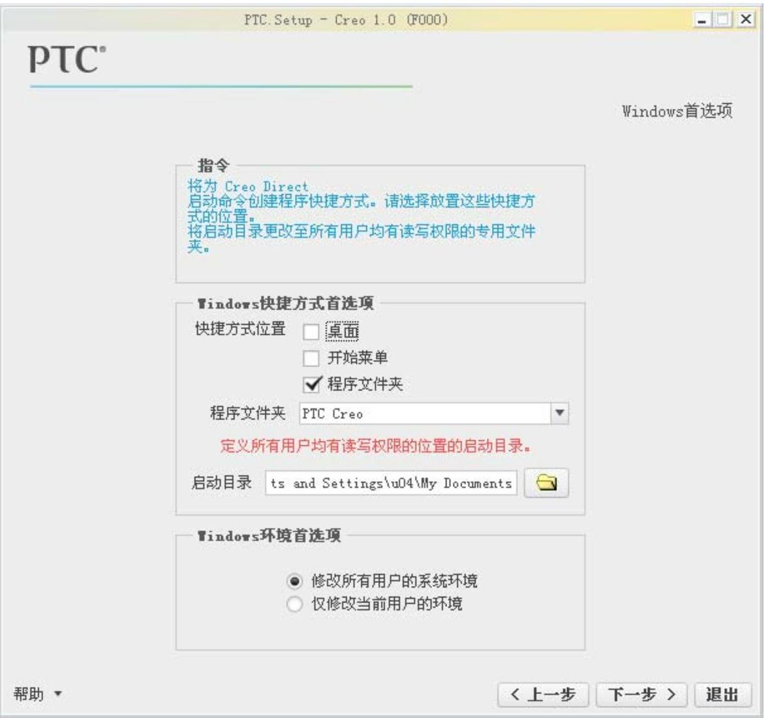764x718 pixels.
Task: Click the 指令 group title
Action: click(214, 165)
